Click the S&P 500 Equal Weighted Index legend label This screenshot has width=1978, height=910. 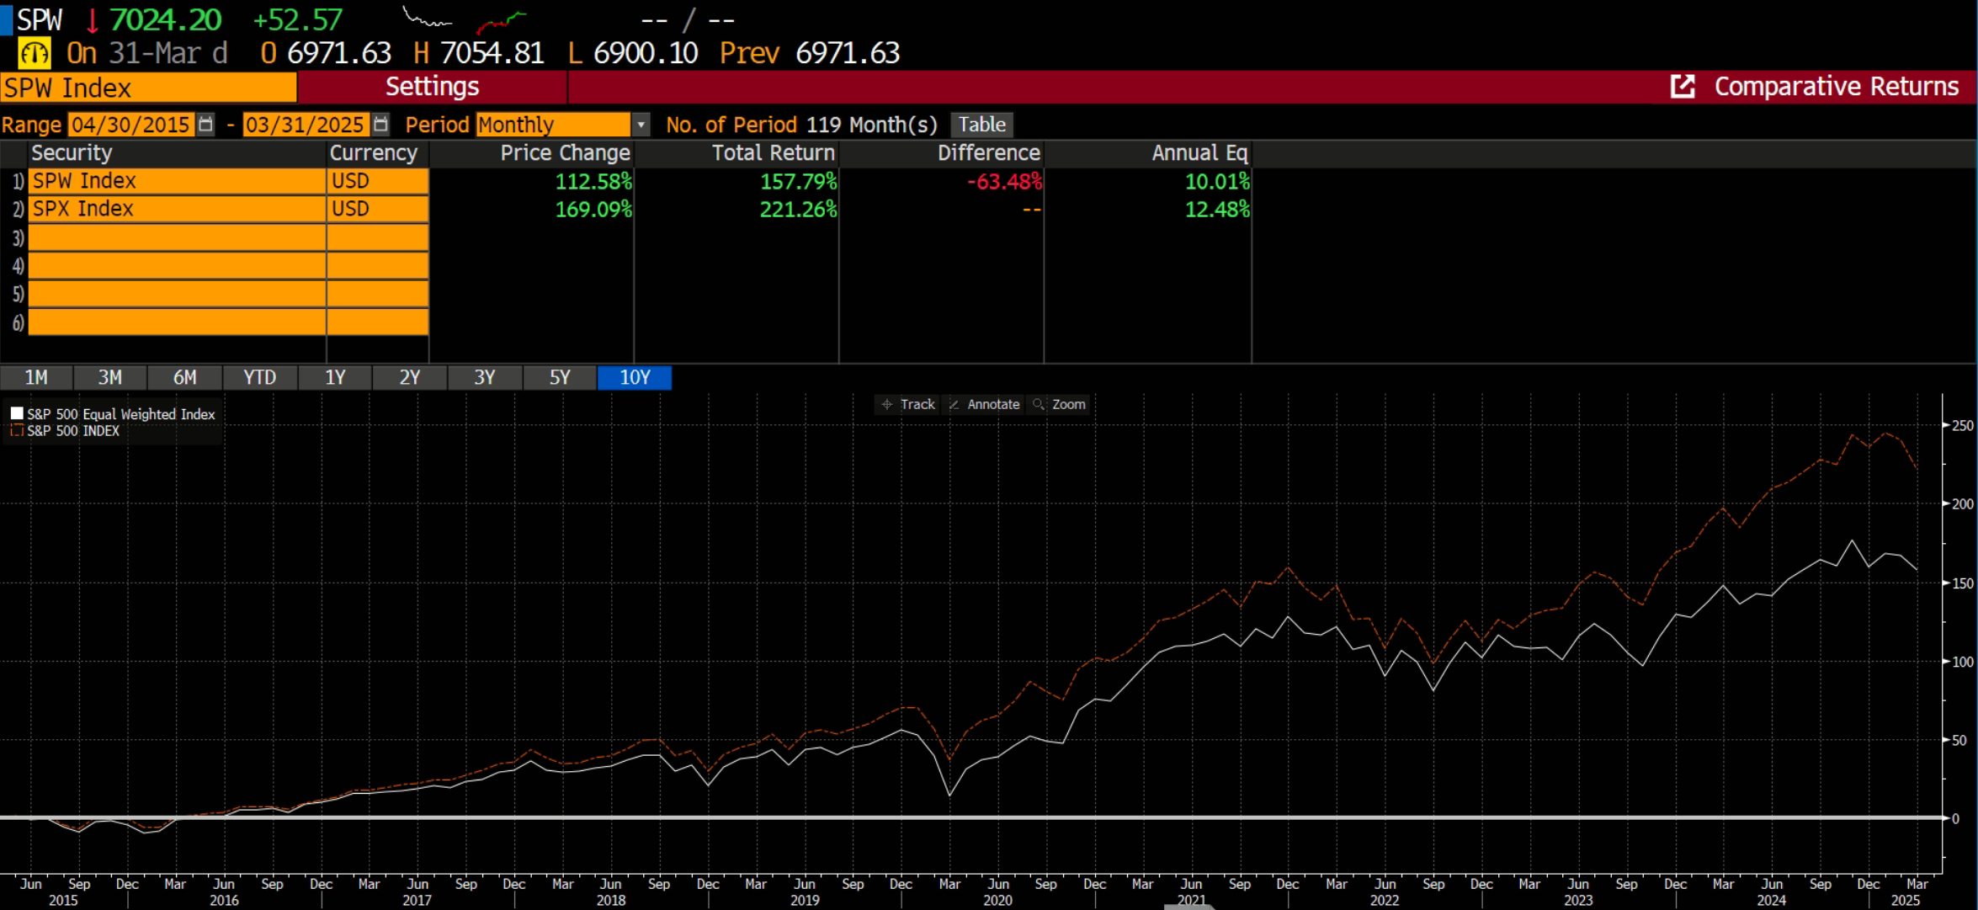tap(121, 414)
